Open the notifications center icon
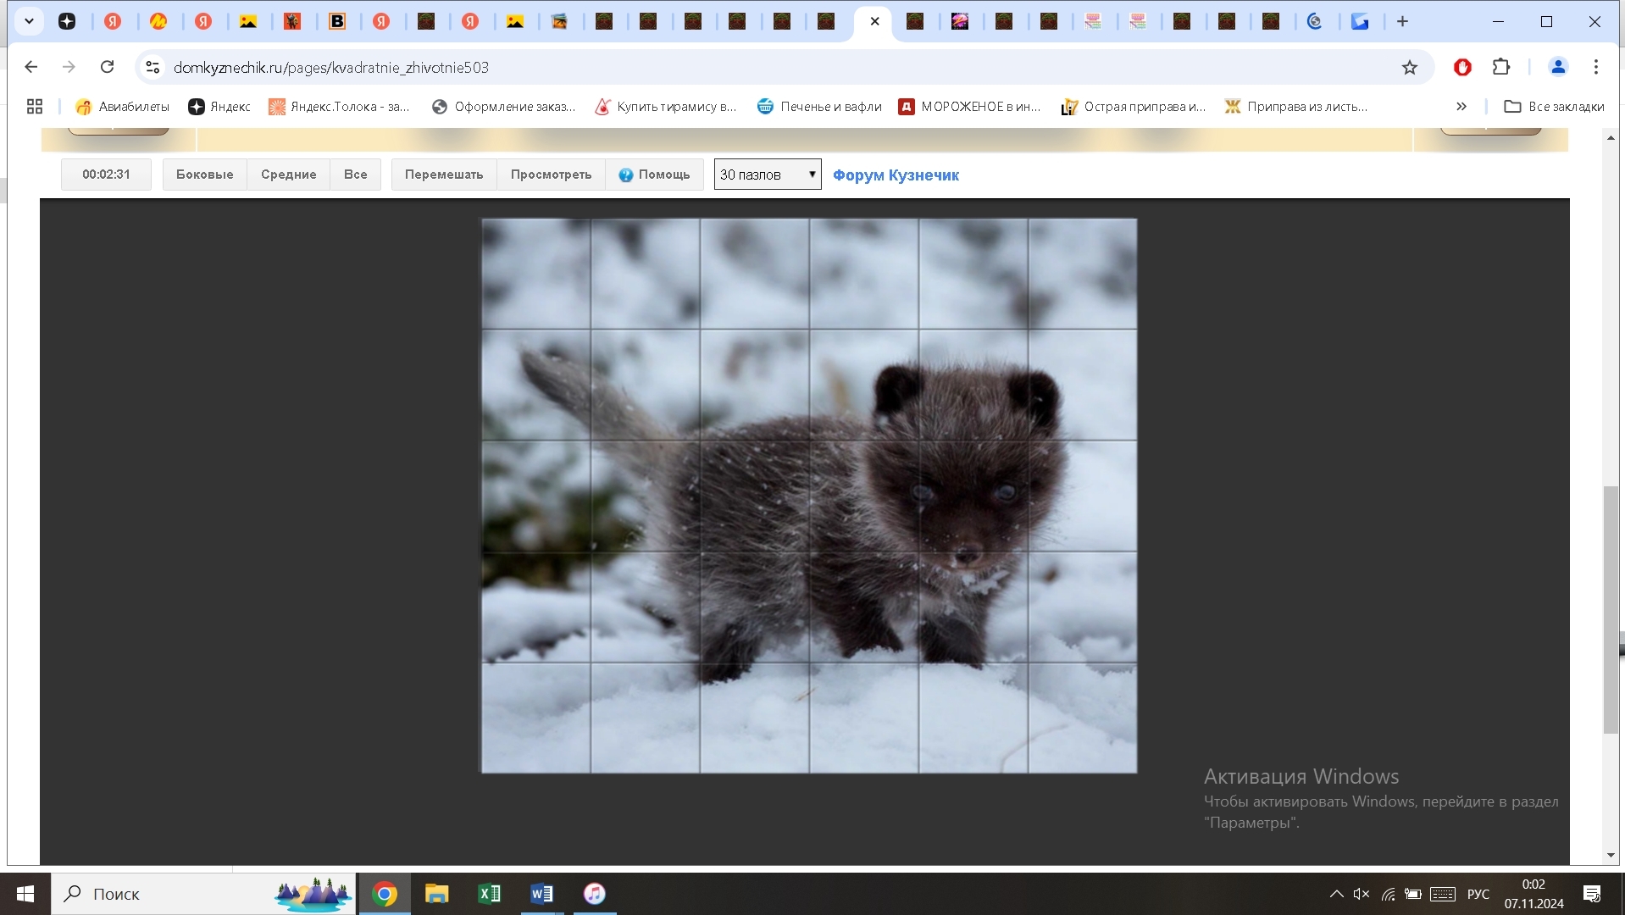The width and height of the screenshot is (1625, 915). pyautogui.click(x=1592, y=894)
